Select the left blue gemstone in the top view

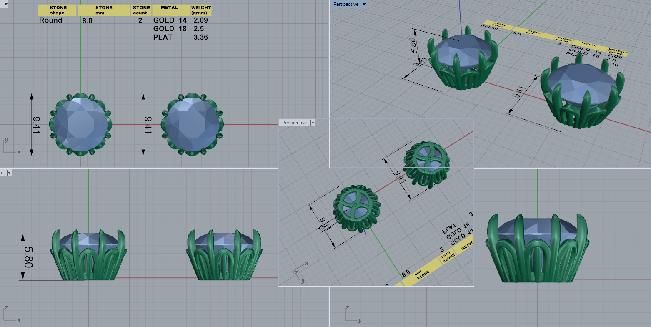[81, 124]
